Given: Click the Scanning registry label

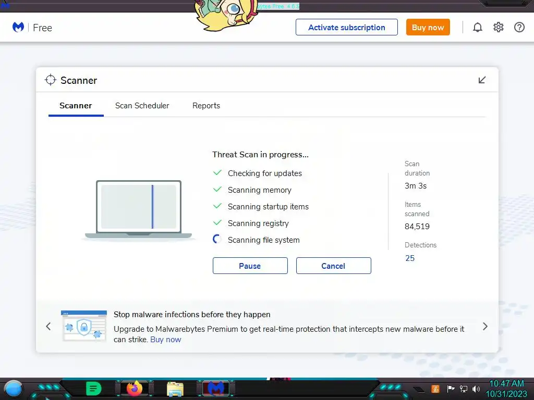Looking at the screenshot, I should point(258,223).
